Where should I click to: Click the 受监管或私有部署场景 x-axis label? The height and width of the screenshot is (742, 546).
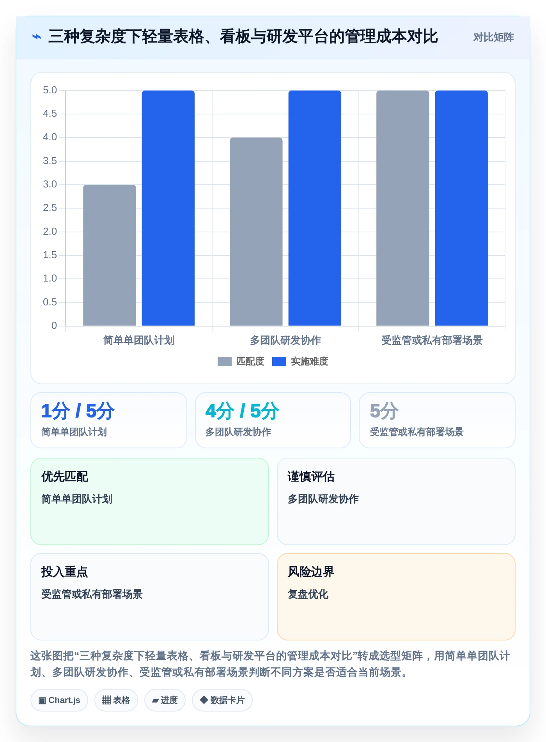(432, 341)
